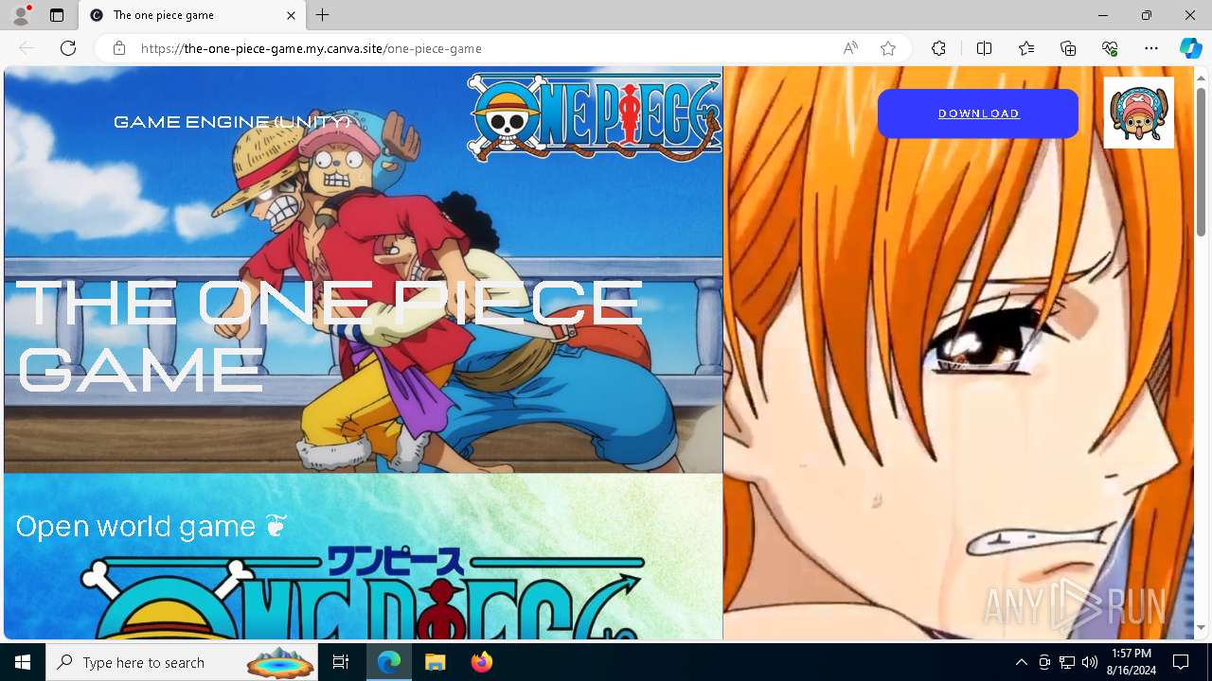The height and width of the screenshot is (681, 1212).
Task: Open Settings and more menu
Action: [1151, 48]
